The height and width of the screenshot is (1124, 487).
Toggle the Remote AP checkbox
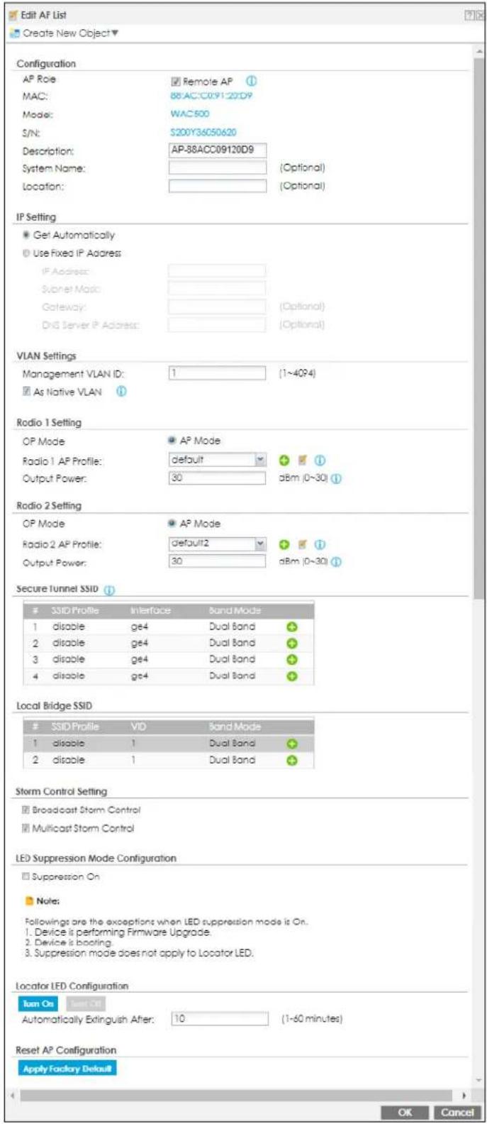(x=177, y=82)
